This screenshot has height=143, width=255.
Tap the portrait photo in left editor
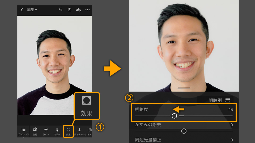click(54, 65)
